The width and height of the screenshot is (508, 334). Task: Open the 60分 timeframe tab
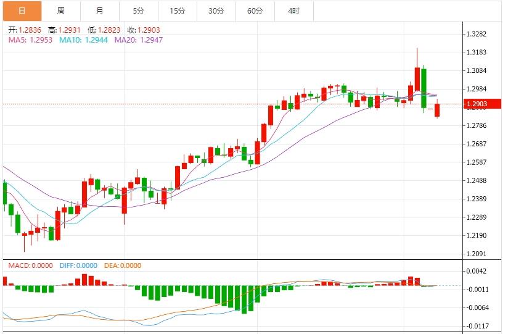coord(255,11)
